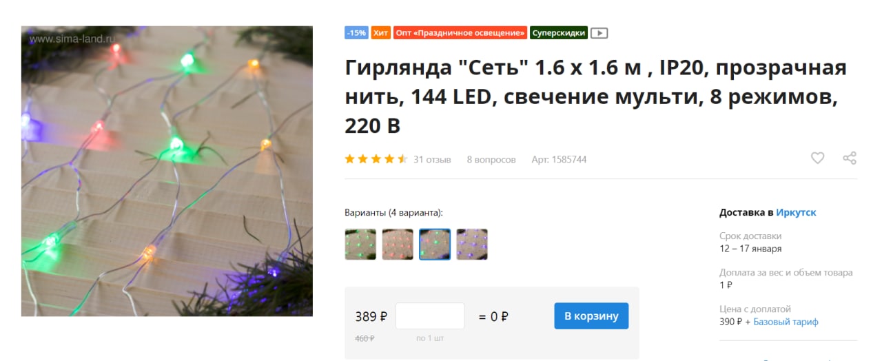Add item with 'В корзину' button
The height and width of the screenshot is (361, 882).
point(591,316)
